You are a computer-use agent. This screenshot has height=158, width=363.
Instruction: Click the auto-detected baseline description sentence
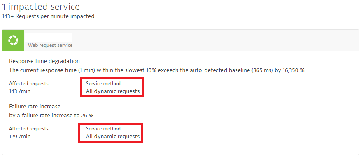click(x=157, y=70)
